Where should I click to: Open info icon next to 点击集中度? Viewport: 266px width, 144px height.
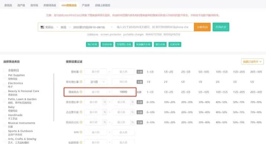[81, 112]
